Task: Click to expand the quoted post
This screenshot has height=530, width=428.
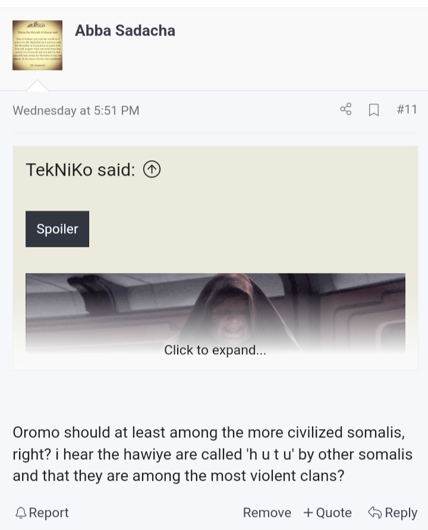Action: [215, 350]
